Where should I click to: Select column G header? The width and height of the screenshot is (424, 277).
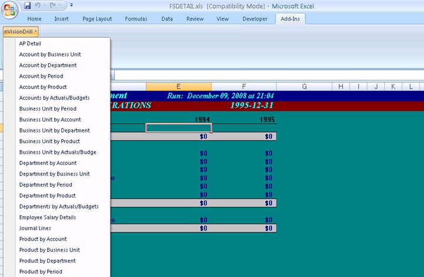[304, 87]
